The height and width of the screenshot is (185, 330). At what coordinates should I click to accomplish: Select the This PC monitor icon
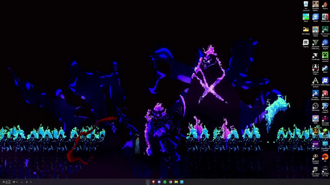coord(325,146)
